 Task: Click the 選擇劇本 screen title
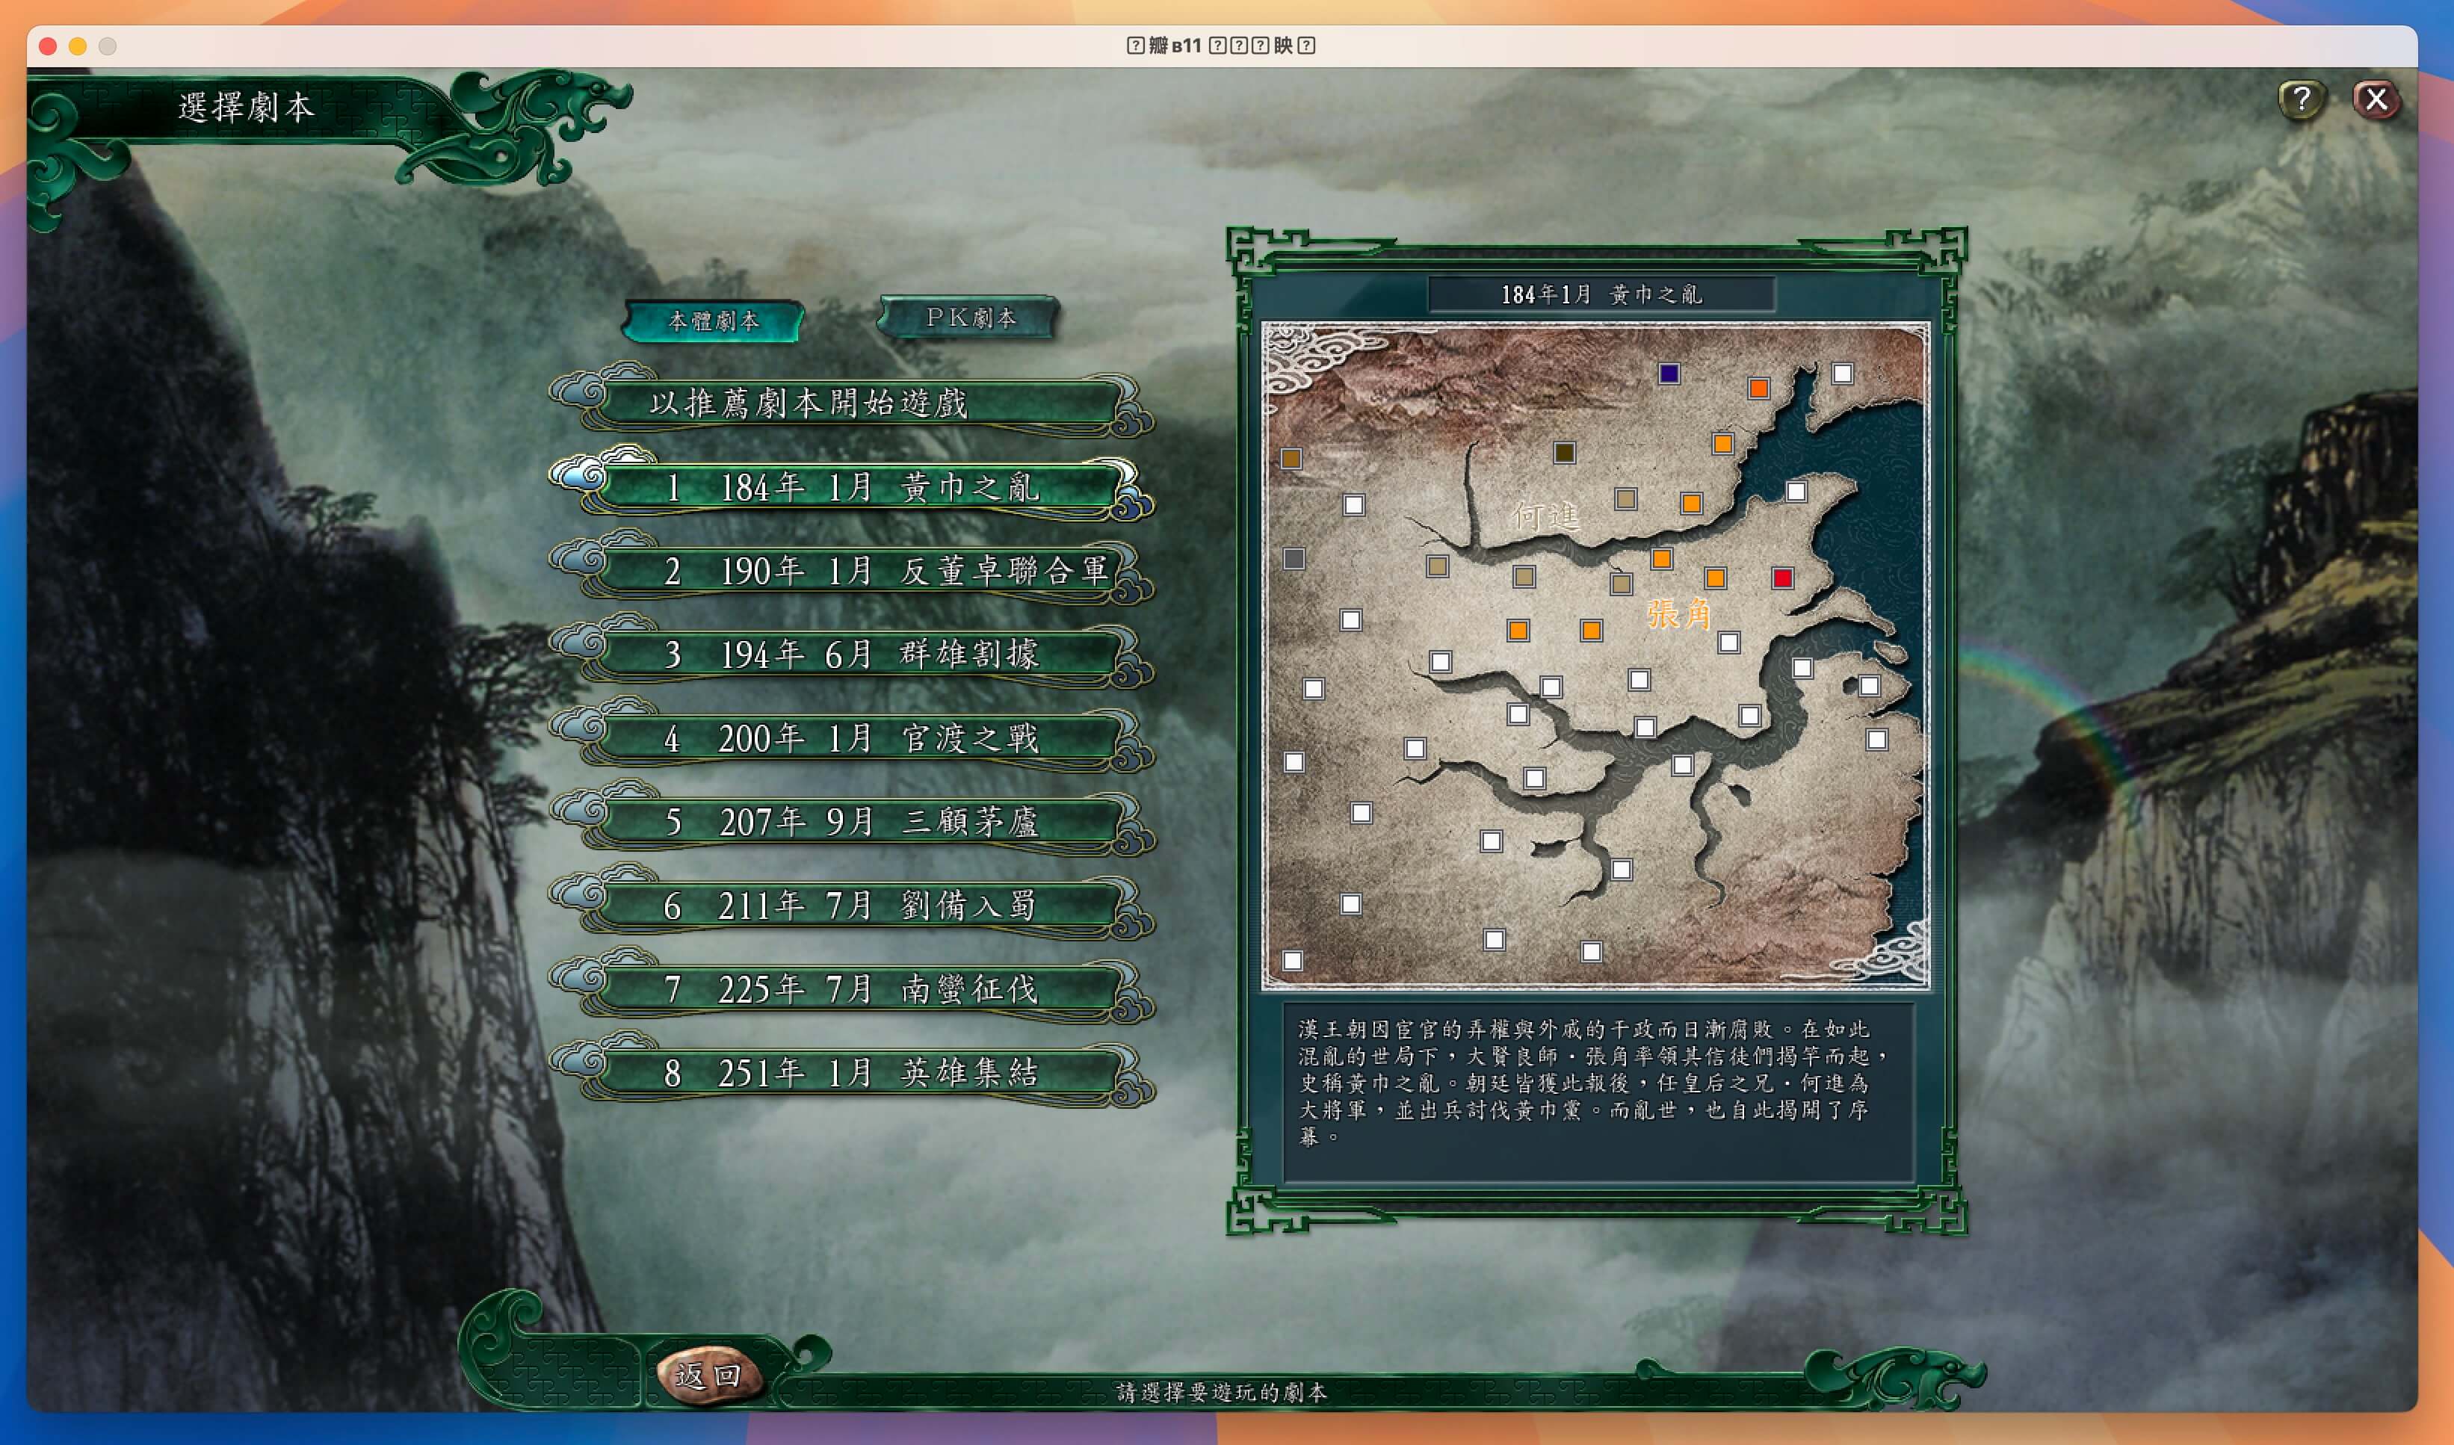pyautogui.click(x=247, y=107)
